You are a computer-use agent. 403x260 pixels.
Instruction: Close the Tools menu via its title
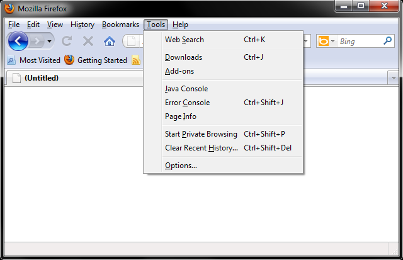[156, 25]
